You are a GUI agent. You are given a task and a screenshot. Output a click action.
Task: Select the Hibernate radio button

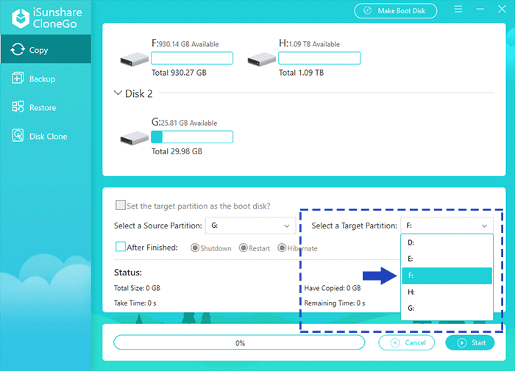[282, 248]
